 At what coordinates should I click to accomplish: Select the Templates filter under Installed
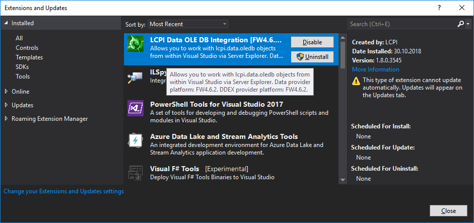[x=29, y=57]
